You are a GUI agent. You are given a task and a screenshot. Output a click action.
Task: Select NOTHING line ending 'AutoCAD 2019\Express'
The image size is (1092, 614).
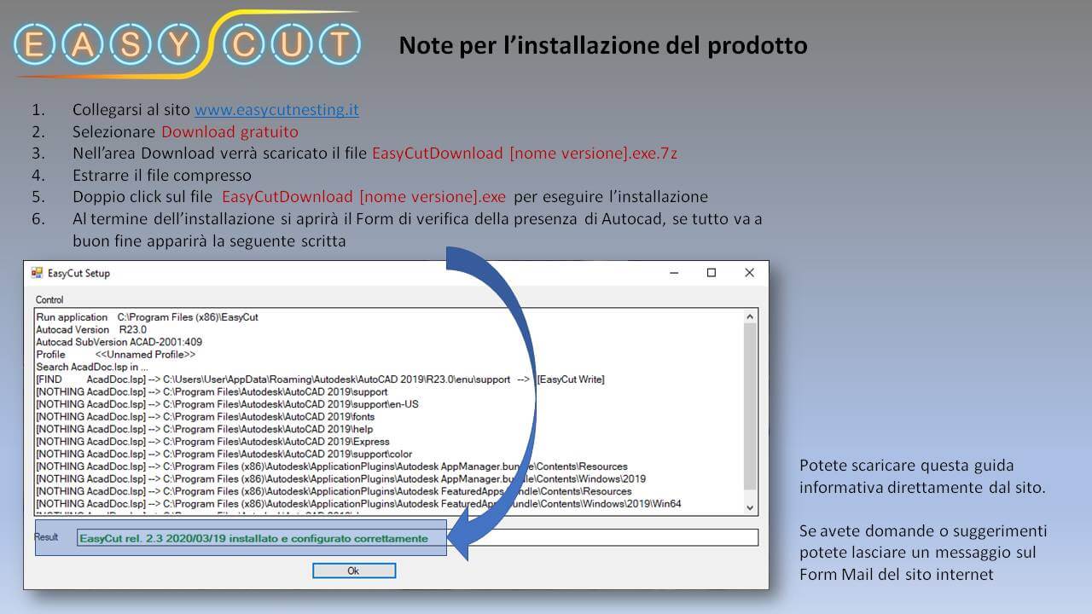pos(212,442)
